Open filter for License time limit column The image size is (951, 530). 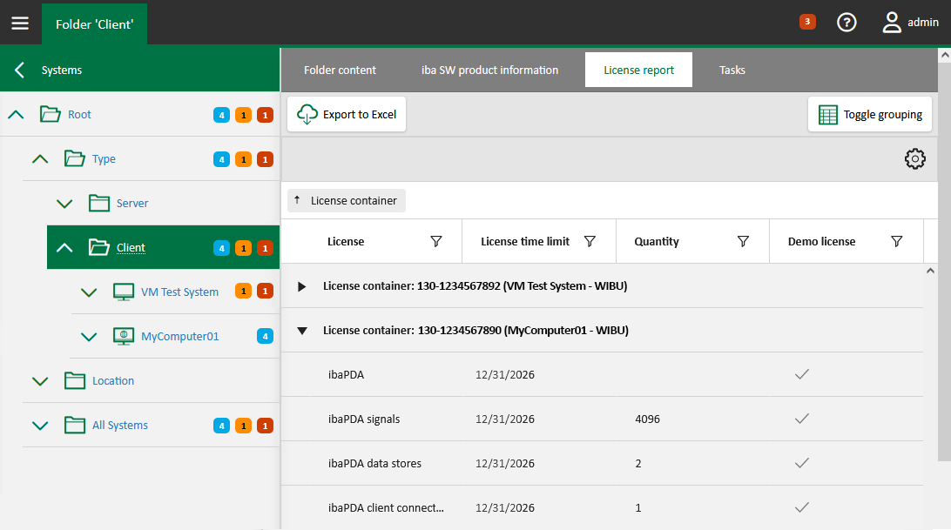590,242
